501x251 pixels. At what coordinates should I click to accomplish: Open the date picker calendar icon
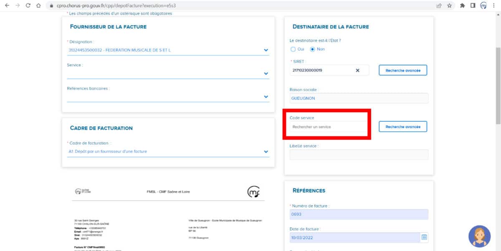tap(424, 237)
